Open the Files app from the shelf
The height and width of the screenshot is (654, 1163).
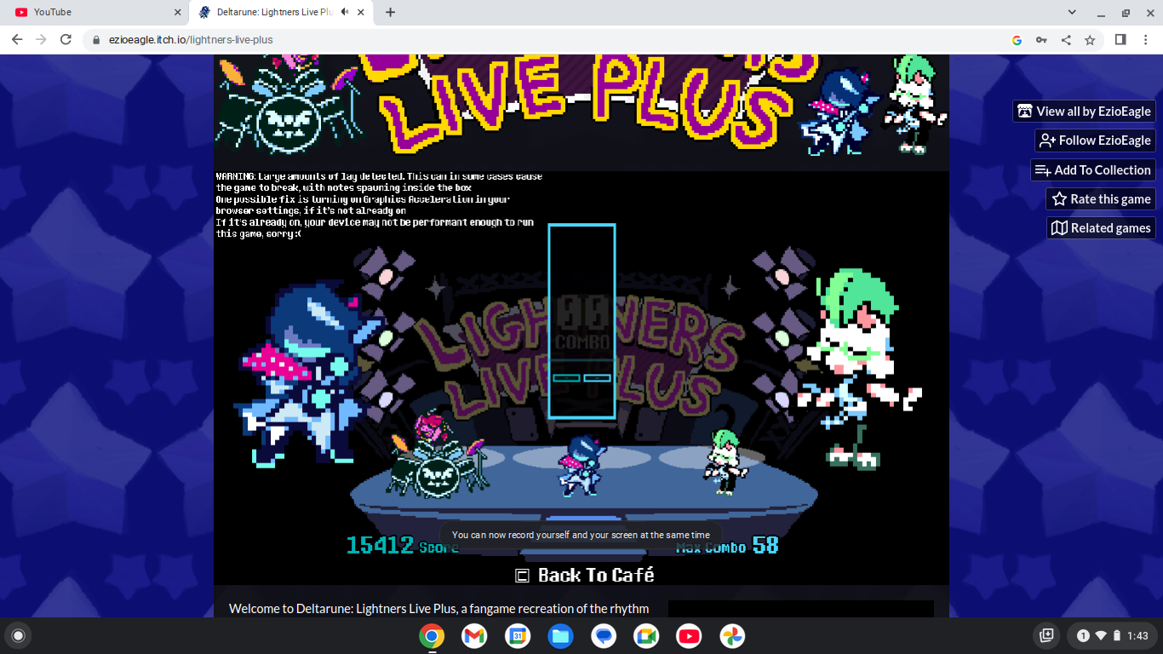pyautogui.click(x=560, y=636)
